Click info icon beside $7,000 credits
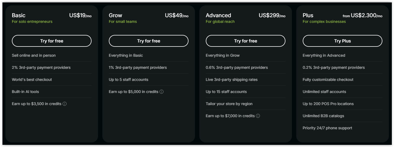 point(258,116)
